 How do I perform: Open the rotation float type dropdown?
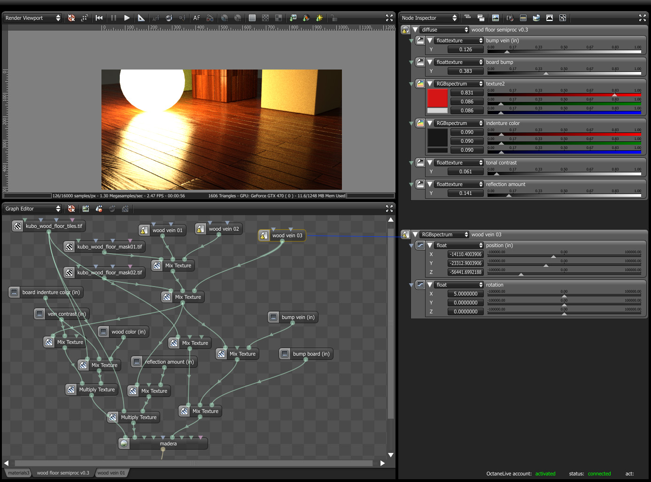(x=459, y=285)
